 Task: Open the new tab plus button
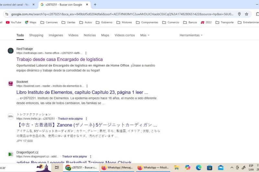[95, 5]
